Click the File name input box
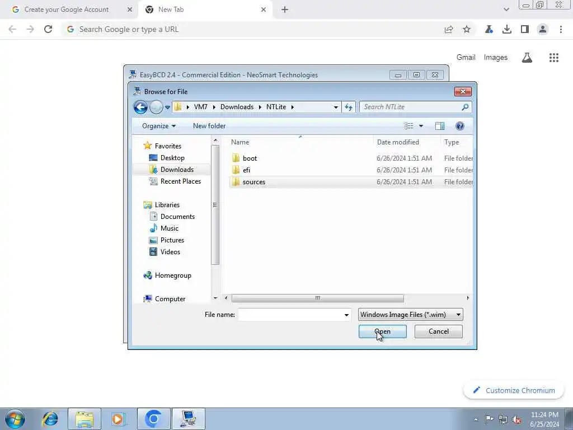The height and width of the screenshot is (430, 573). (x=290, y=315)
